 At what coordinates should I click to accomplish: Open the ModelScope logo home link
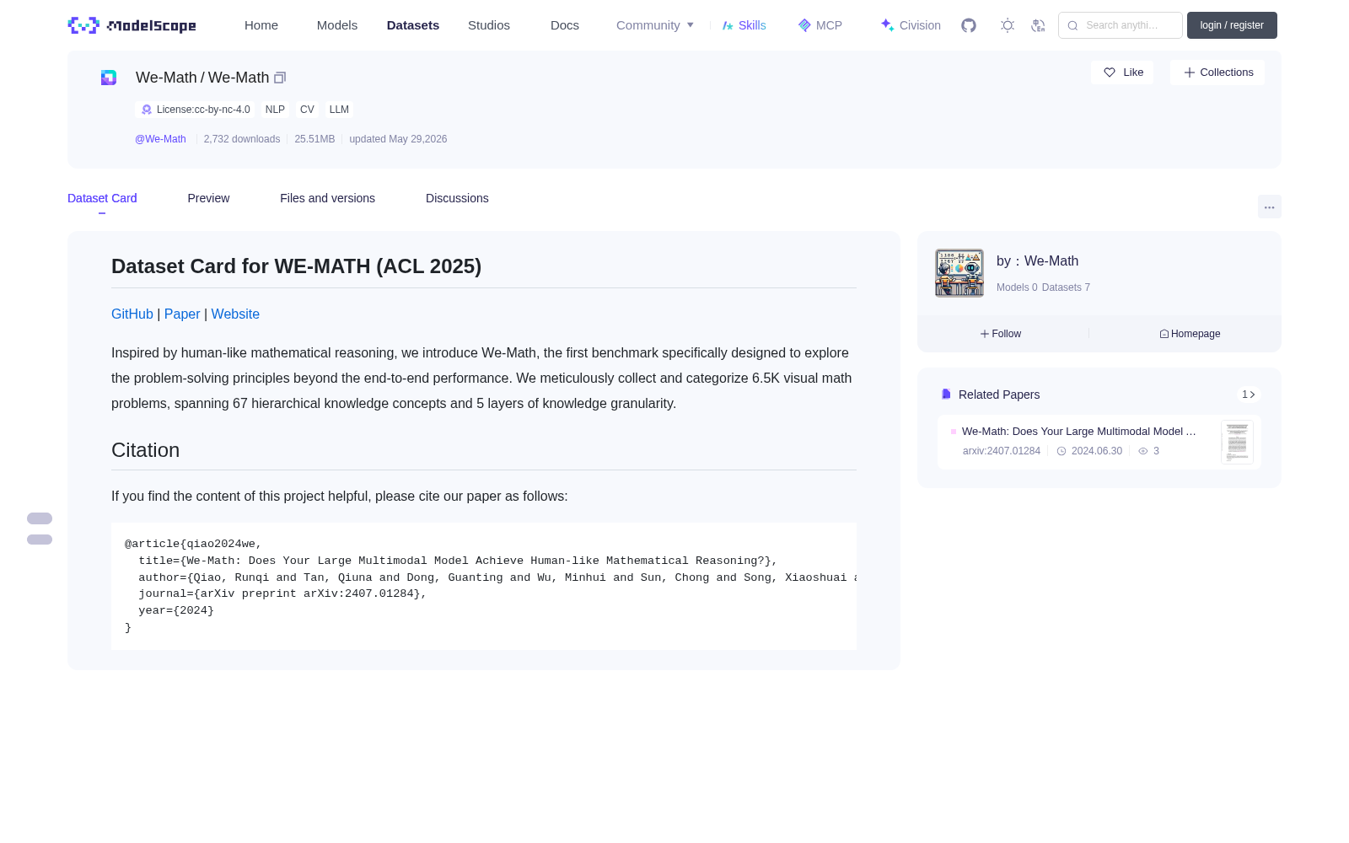pos(132,25)
